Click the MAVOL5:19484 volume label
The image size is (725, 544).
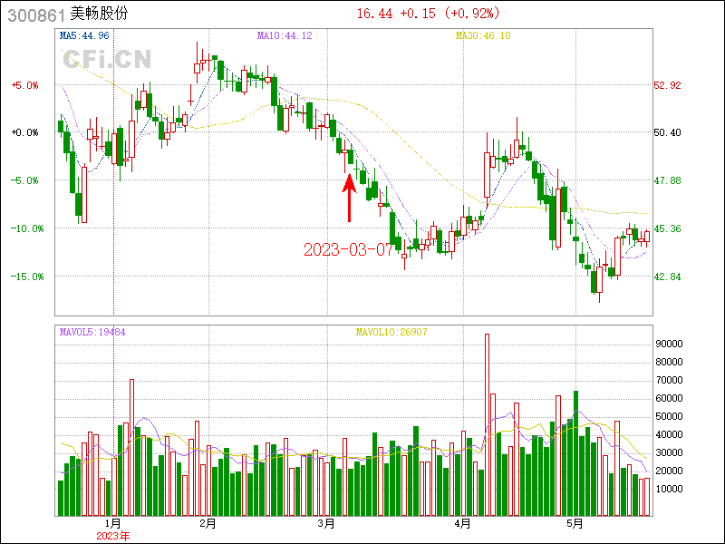pyautogui.click(x=92, y=332)
